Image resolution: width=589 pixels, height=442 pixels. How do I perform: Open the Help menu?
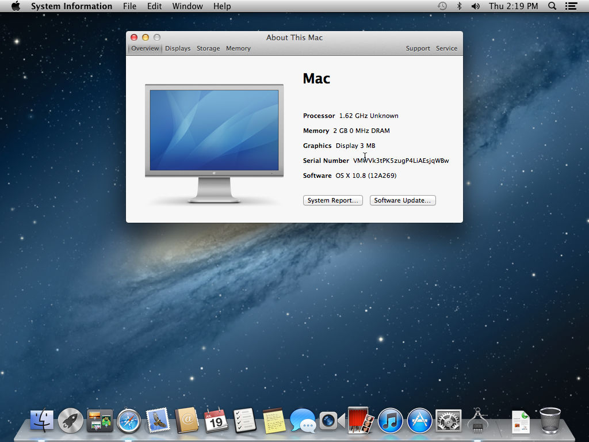point(222,6)
